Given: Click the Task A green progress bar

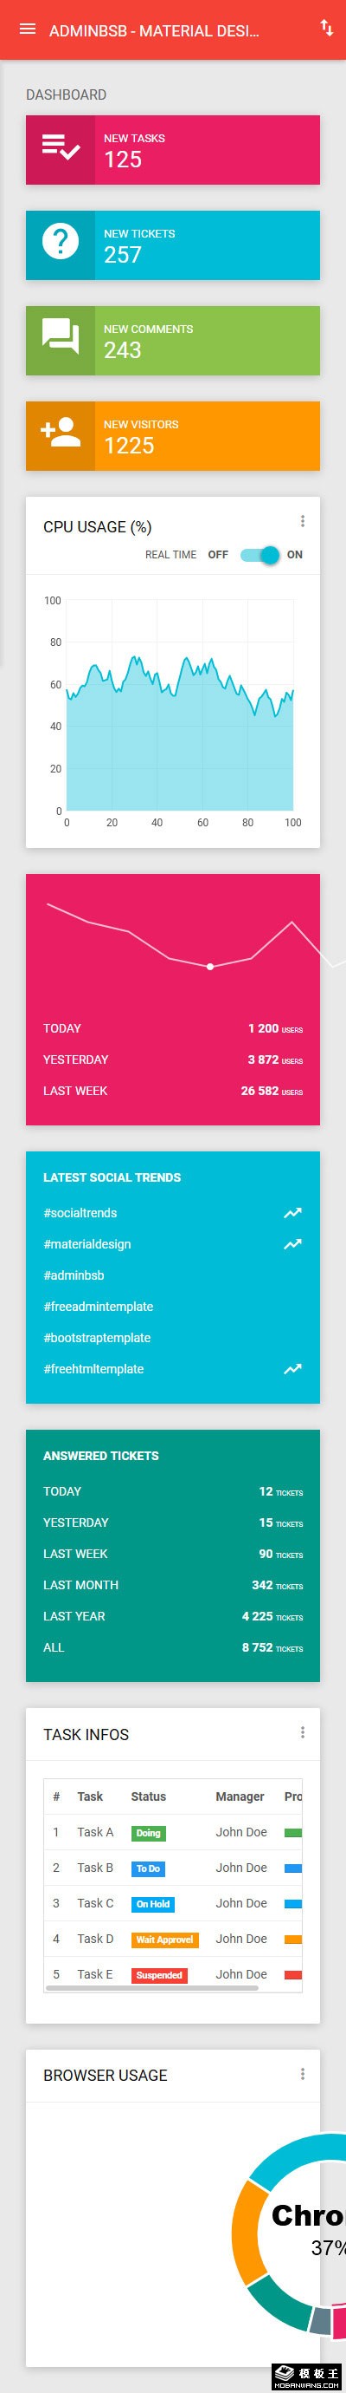Looking at the screenshot, I should (x=293, y=1833).
